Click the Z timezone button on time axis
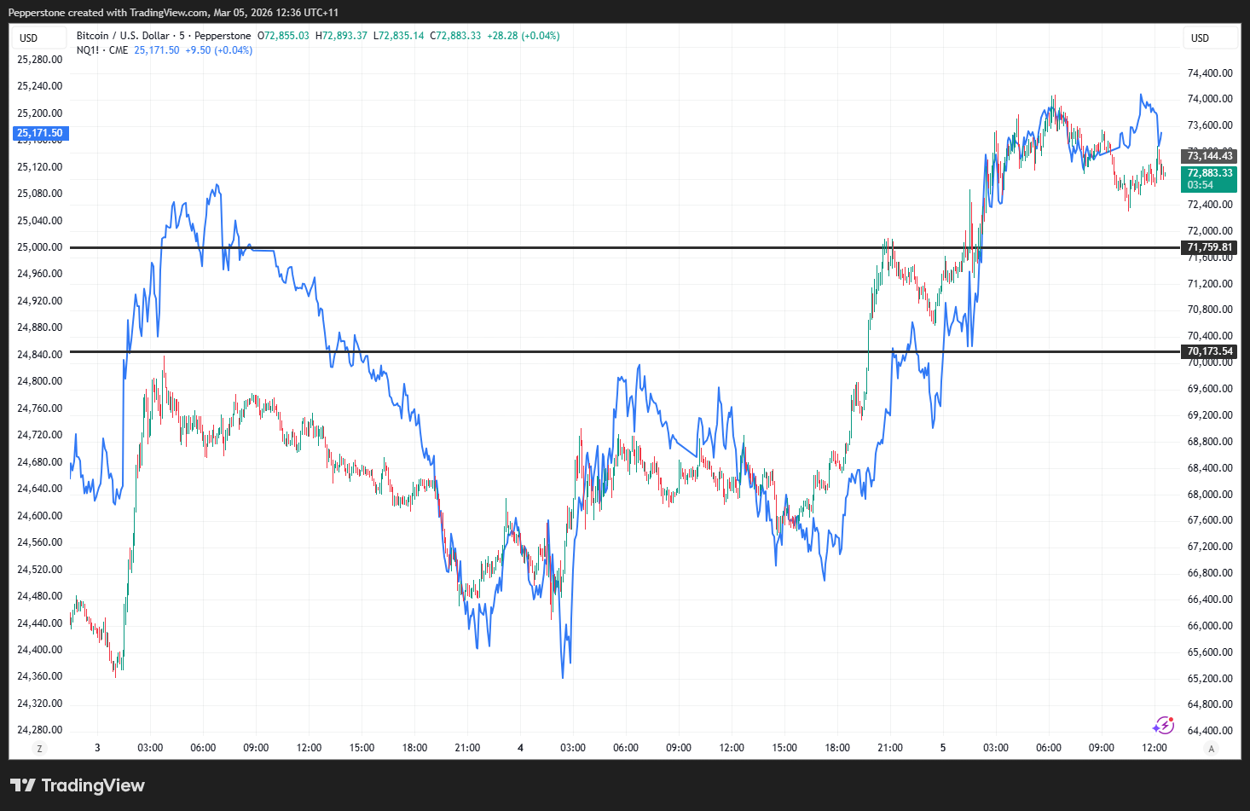The image size is (1250, 811). (39, 749)
